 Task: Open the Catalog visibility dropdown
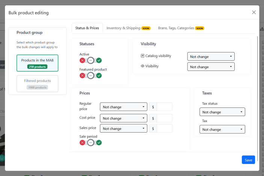pos(211,57)
